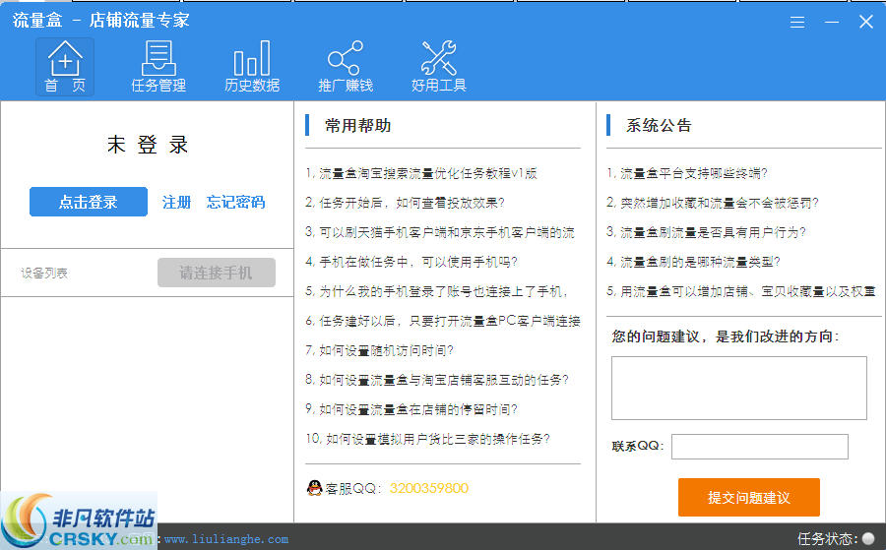Minimize the 流量盒 window
Image resolution: width=886 pixels, height=550 pixels.
click(x=832, y=22)
